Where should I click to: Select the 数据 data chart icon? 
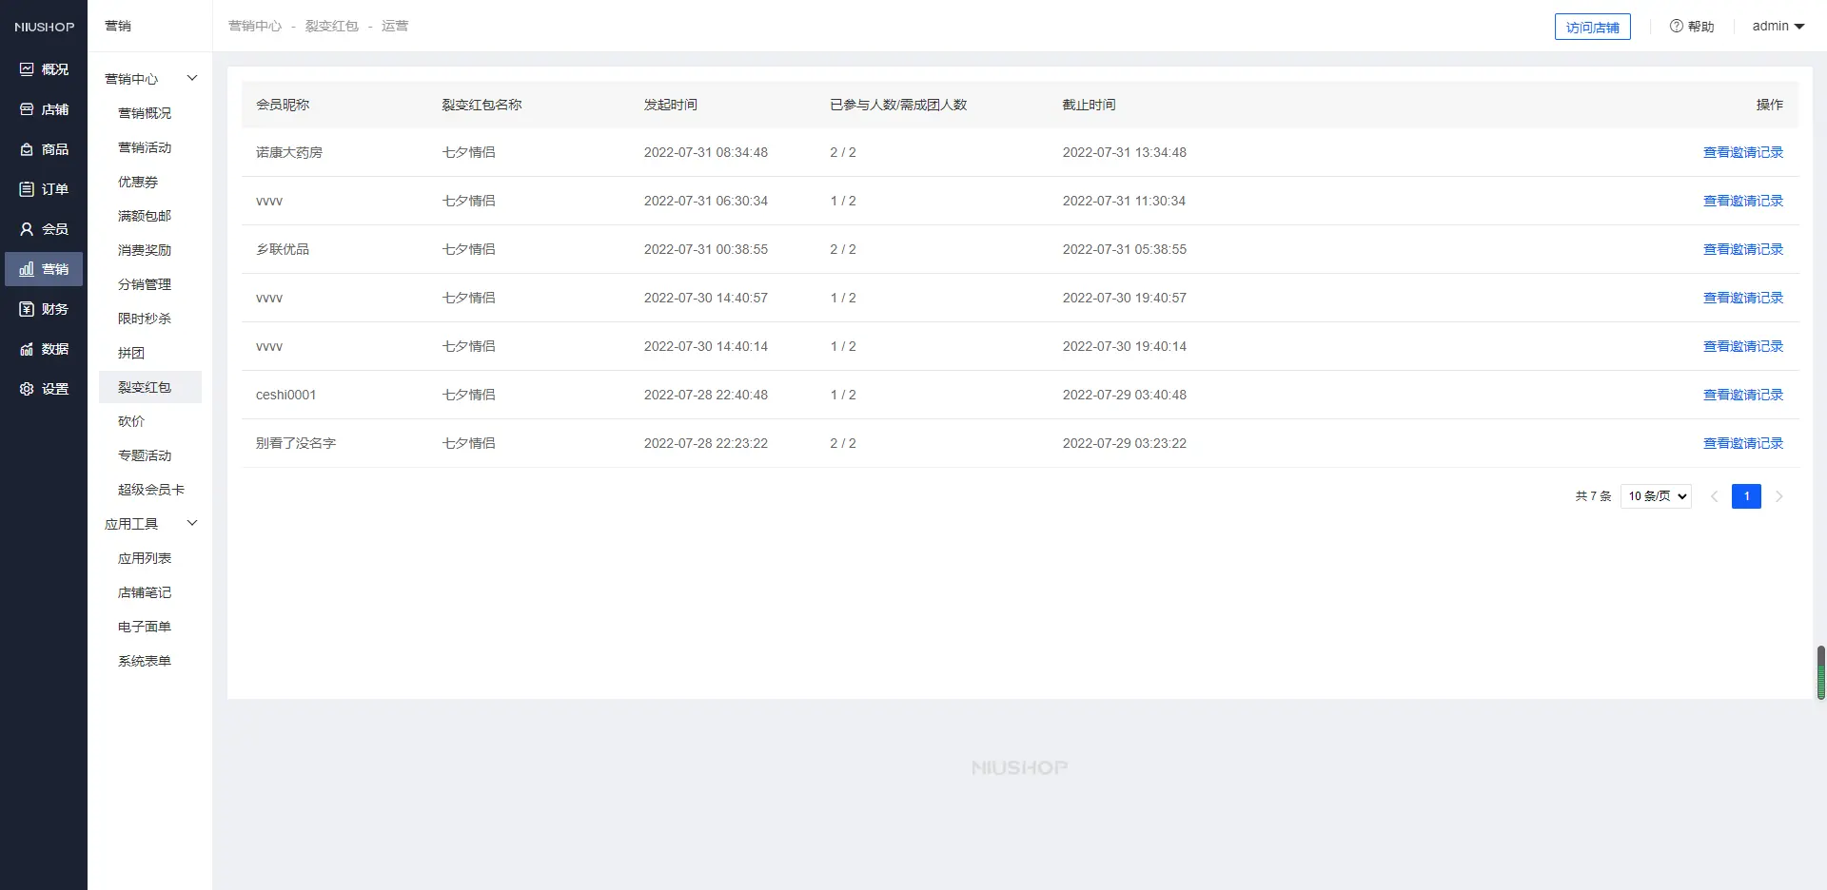pyautogui.click(x=27, y=349)
